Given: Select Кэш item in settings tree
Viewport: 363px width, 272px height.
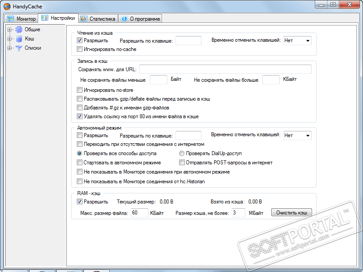Looking at the screenshot, I should 29,39.
